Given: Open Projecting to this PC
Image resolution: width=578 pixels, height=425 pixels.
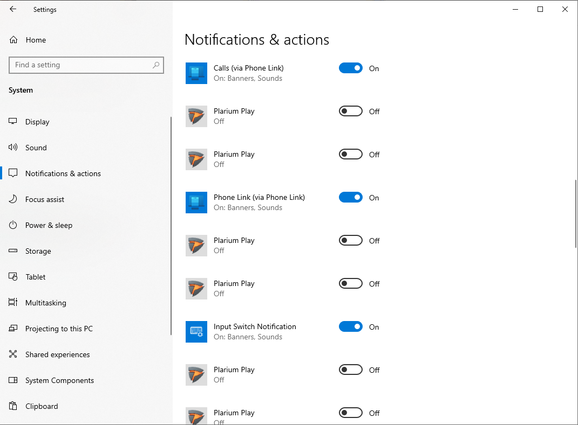Looking at the screenshot, I should [x=59, y=329].
